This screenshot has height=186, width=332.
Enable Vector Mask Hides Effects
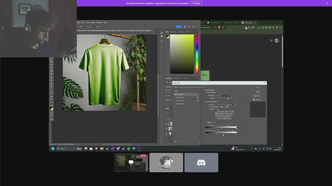216,119
